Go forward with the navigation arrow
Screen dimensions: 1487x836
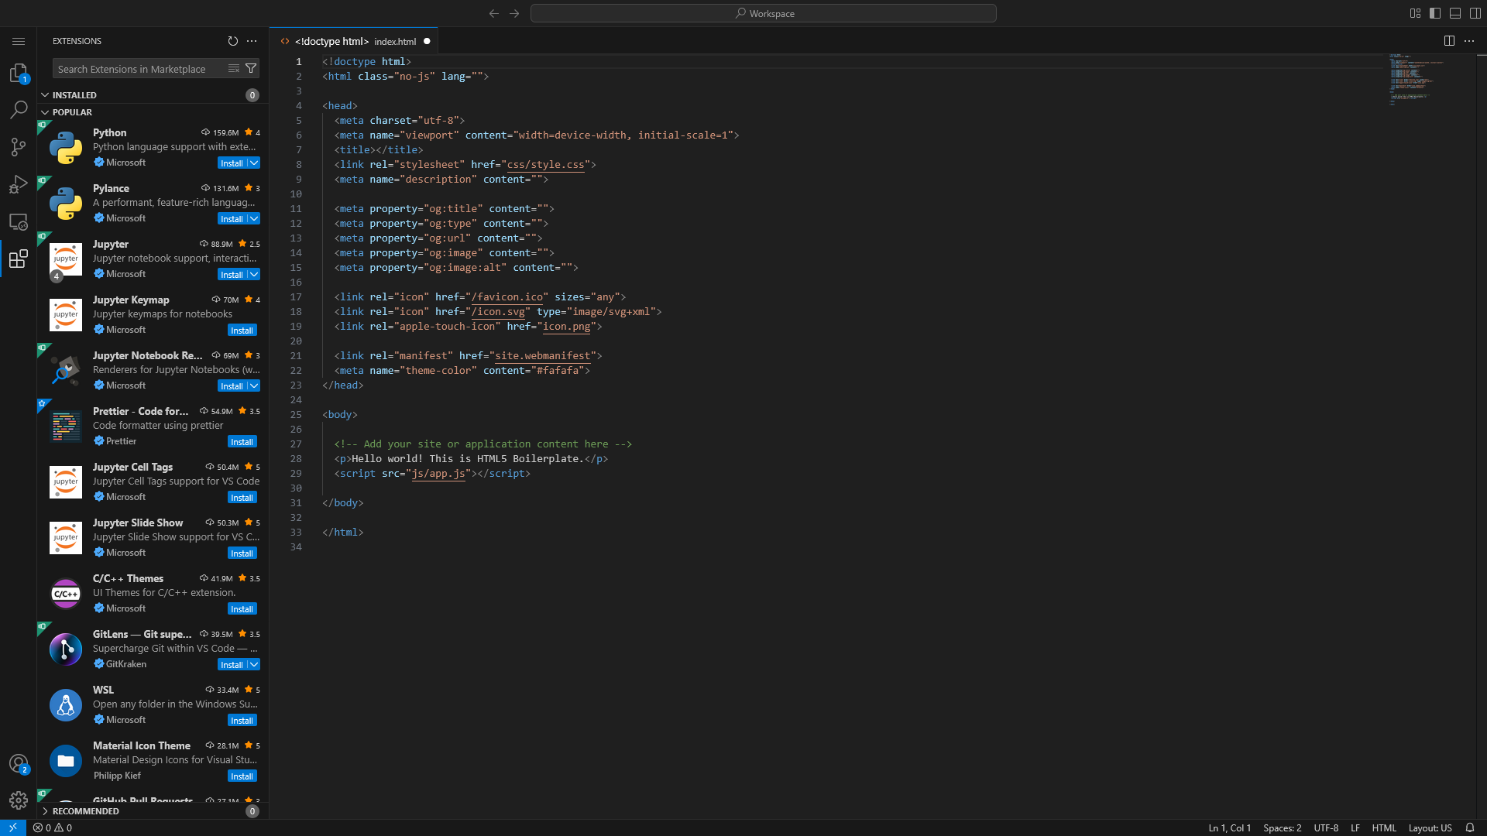pos(514,13)
